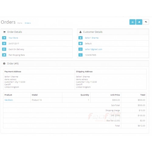The width and height of the screenshot is (152, 152).
Task: Click the customer user icon beside Seller1 Sharma
Action: click(x=81, y=38)
